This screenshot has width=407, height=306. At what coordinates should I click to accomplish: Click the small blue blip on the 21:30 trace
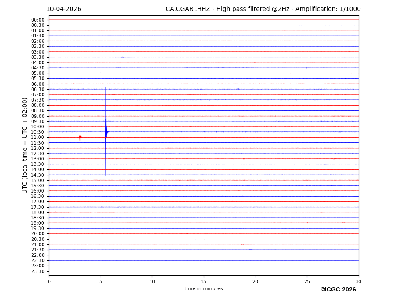click(250, 250)
